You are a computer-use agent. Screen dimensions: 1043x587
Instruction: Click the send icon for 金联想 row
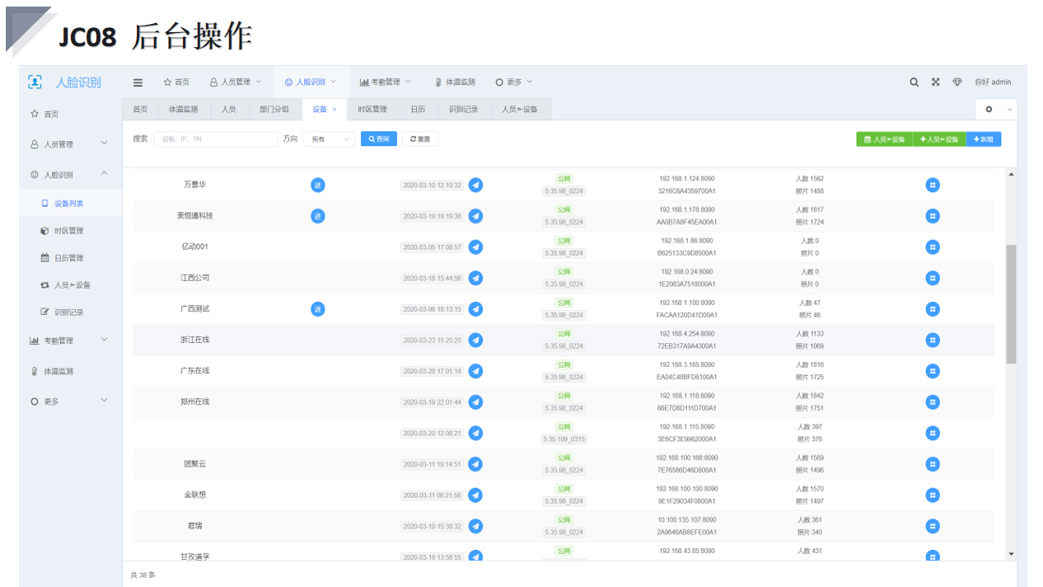coord(475,495)
